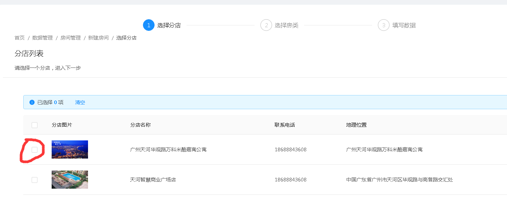This screenshot has height=197, width=507.
Task: Open 新建房间 breadcrumb link
Action: click(x=99, y=38)
